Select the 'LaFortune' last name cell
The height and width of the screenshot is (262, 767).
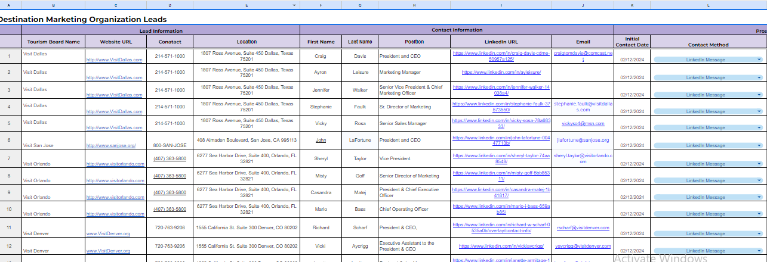click(x=360, y=141)
